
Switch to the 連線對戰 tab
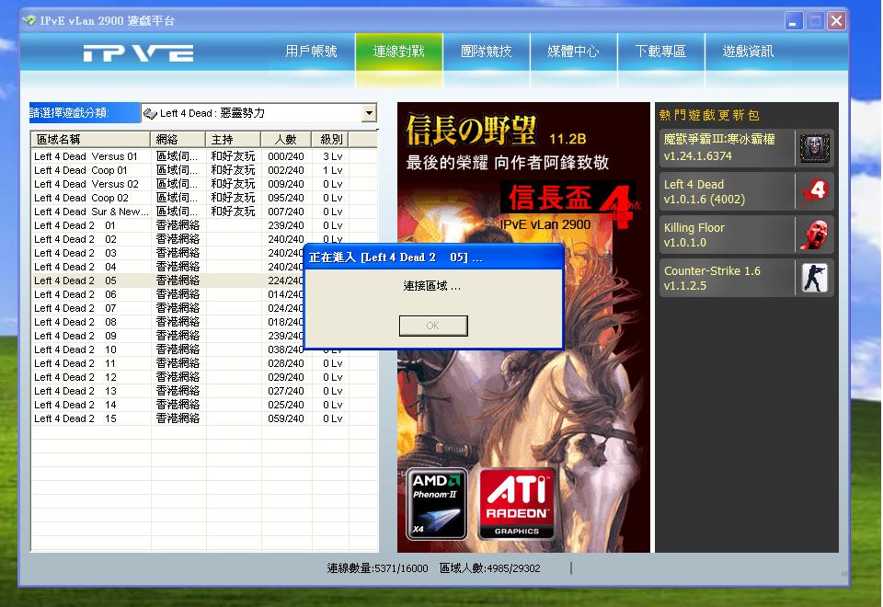click(398, 52)
